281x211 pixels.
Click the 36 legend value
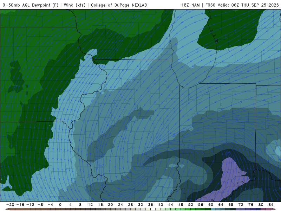[151, 205]
